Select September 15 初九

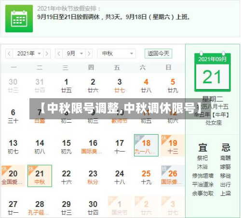67,147
